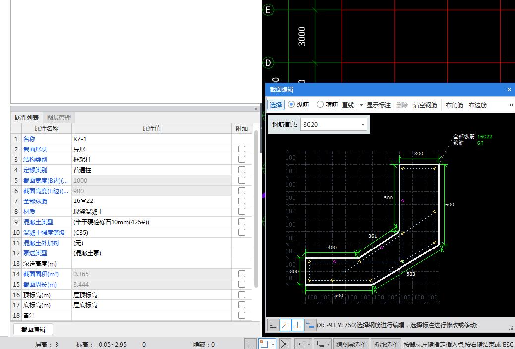Toggle orthogonal mode in section editor
Screen dimensions: 515x349
[273, 325]
